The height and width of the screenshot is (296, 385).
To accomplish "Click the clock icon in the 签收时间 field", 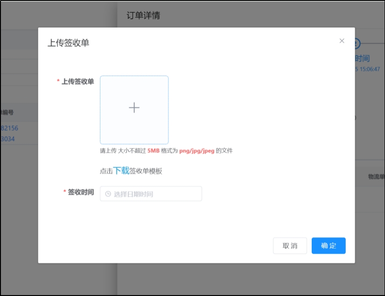I will (108, 194).
